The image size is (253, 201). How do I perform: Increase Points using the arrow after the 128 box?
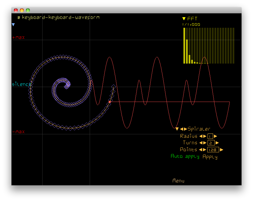(221, 150)
